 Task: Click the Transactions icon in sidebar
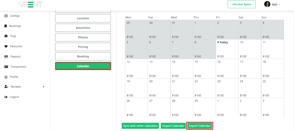coord(6,67)
